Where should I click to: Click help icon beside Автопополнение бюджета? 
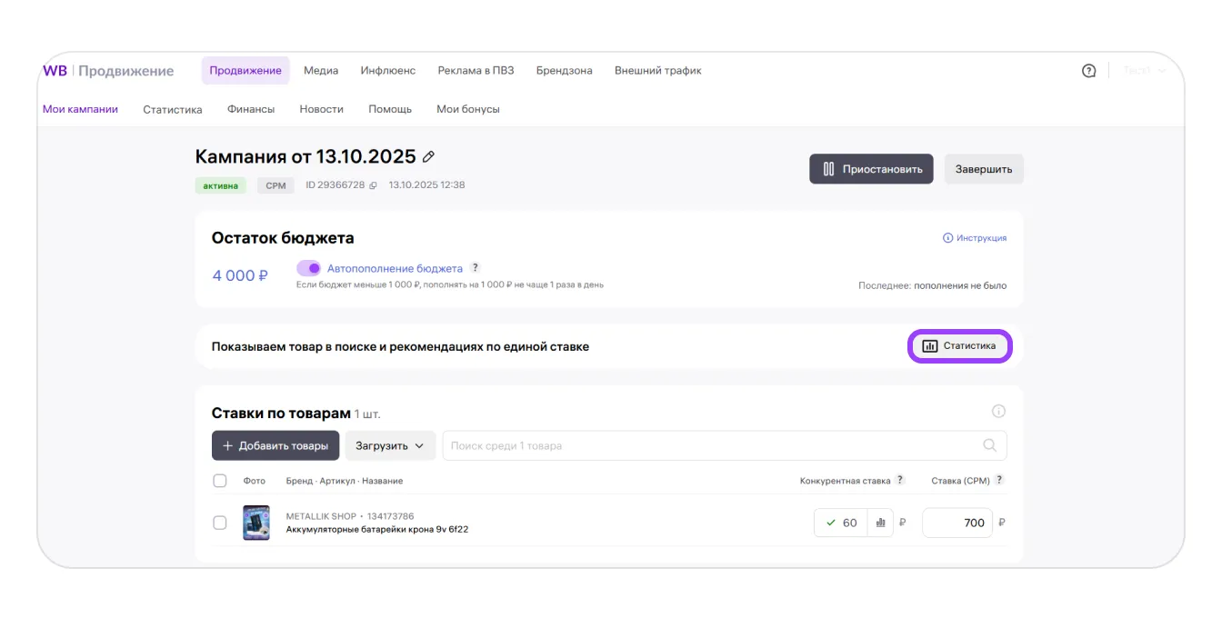pos(475,268)
